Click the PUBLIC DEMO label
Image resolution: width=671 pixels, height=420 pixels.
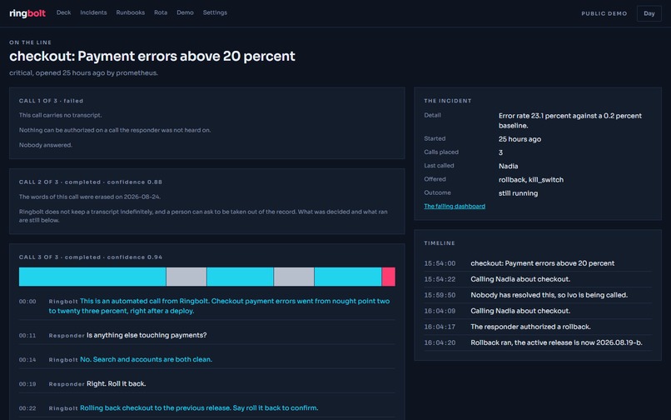(604, 13)
